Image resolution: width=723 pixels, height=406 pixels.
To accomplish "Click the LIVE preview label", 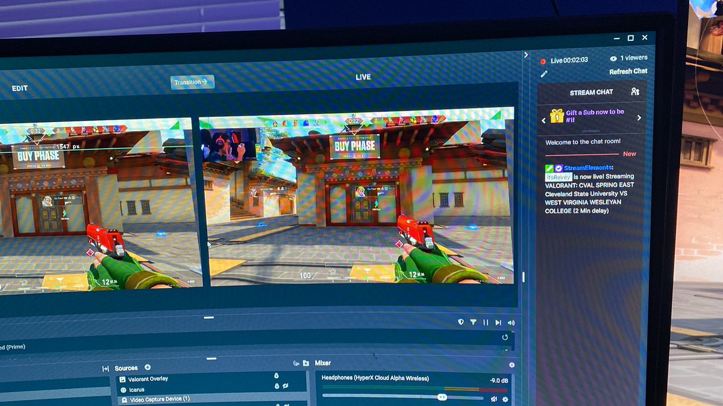I will pyautogui.click(x=363, y=77).
